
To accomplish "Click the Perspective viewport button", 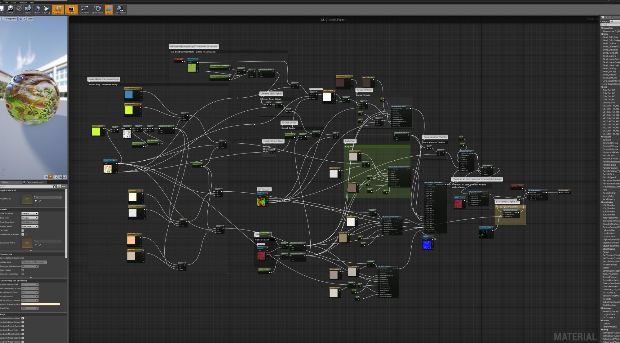I will pos(10,19).
